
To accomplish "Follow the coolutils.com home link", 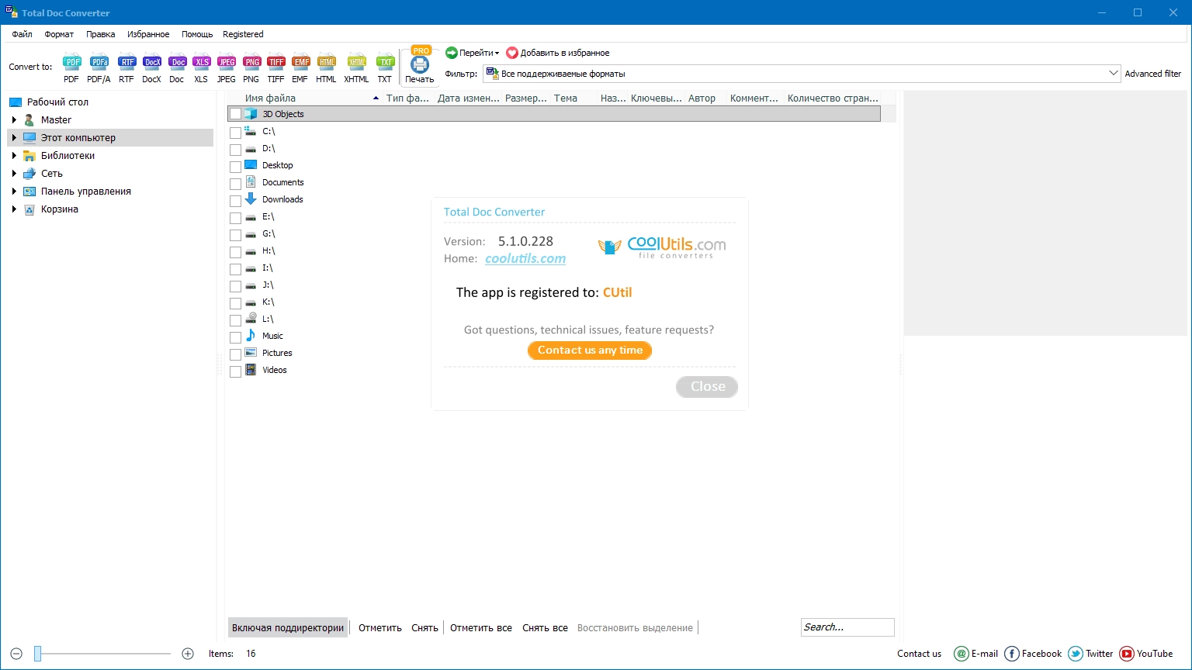I will coord(525,259).
